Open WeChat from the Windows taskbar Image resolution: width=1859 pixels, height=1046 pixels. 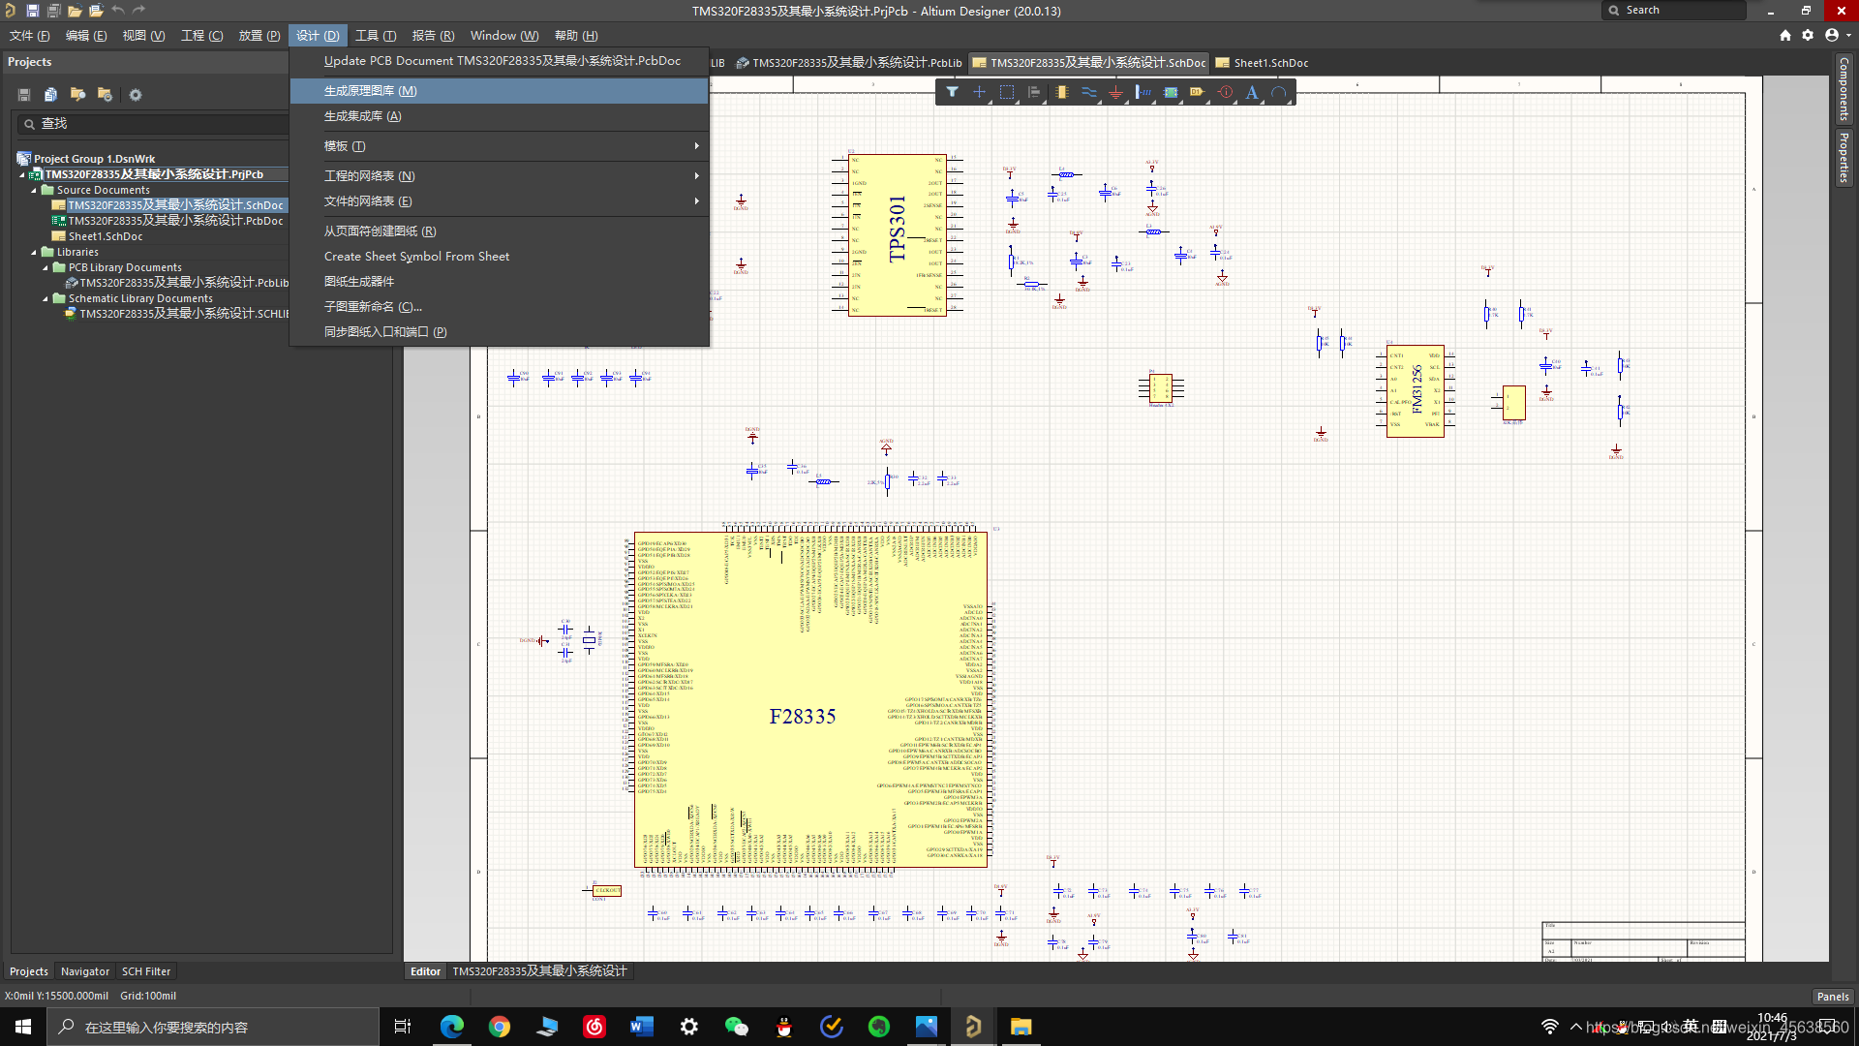737,1027
